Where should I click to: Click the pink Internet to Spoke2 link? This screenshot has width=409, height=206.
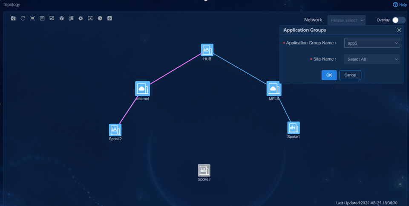tap(129, 110)
